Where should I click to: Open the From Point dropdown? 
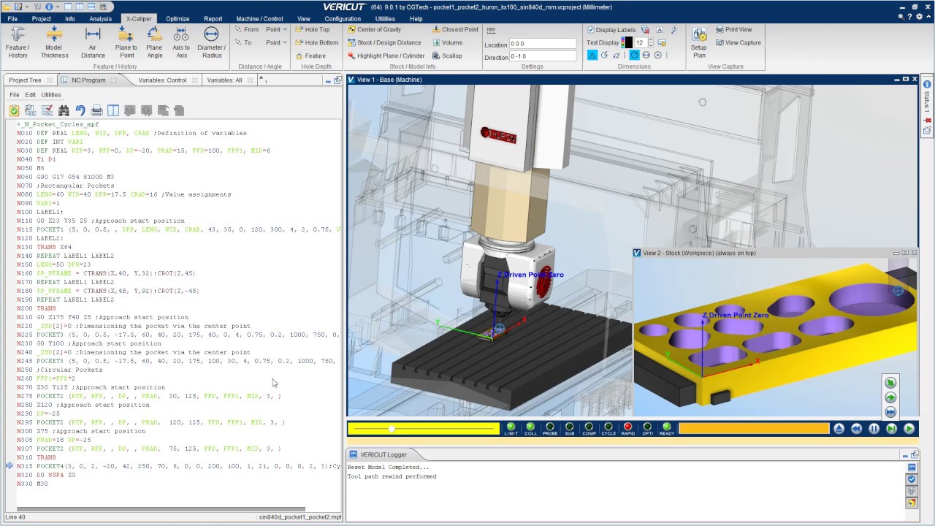pos(276,30)
